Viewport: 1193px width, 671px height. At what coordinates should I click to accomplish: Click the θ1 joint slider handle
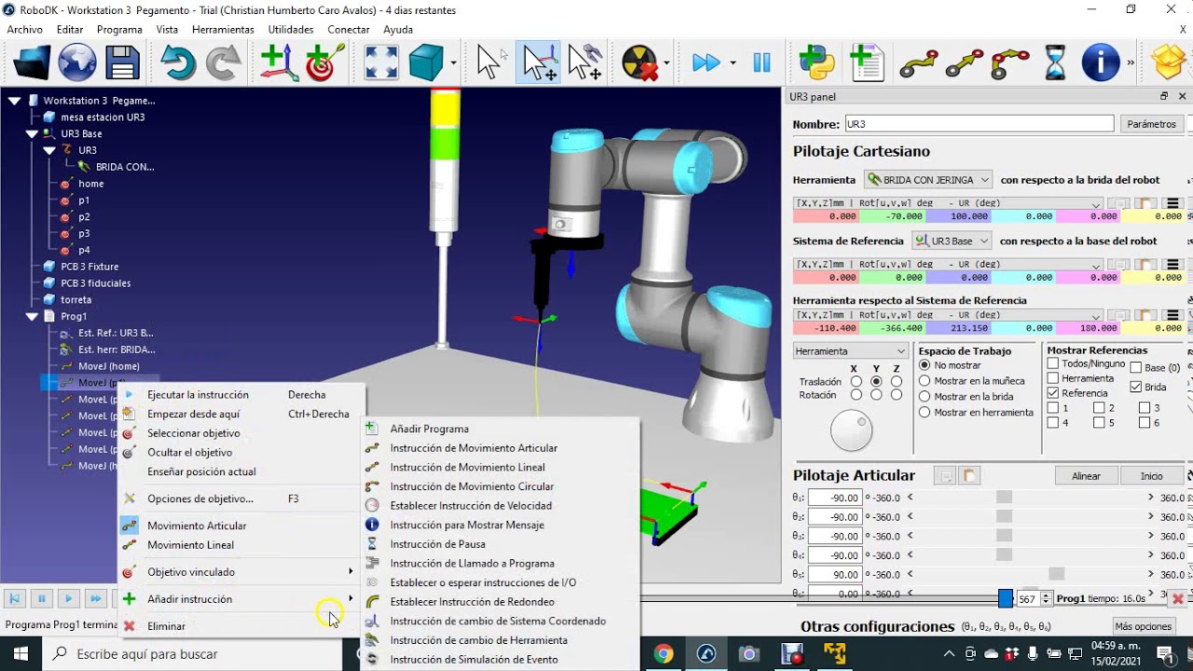point(1004,498)
